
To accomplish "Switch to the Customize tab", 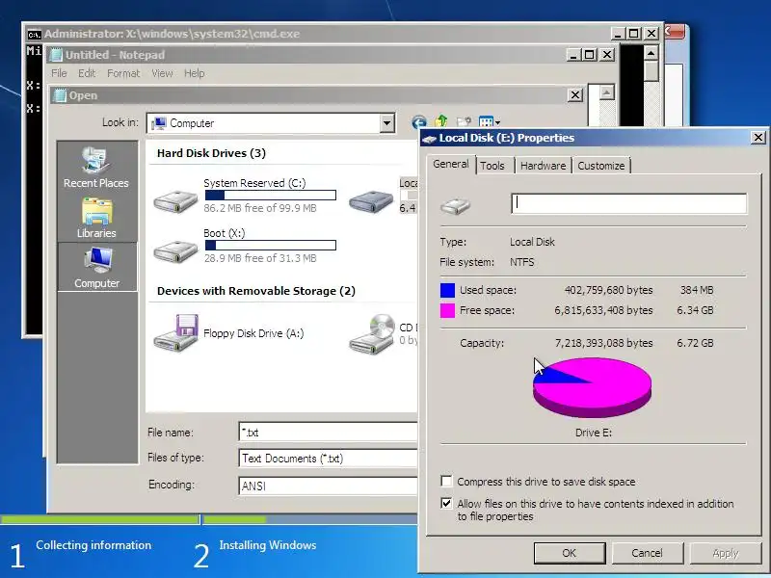I will click(x=600, y=166).
